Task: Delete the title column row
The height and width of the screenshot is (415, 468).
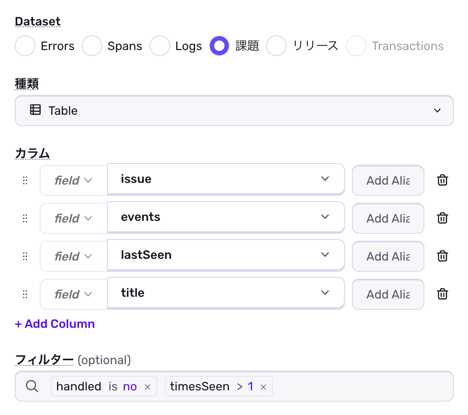Action: point(442,294)
